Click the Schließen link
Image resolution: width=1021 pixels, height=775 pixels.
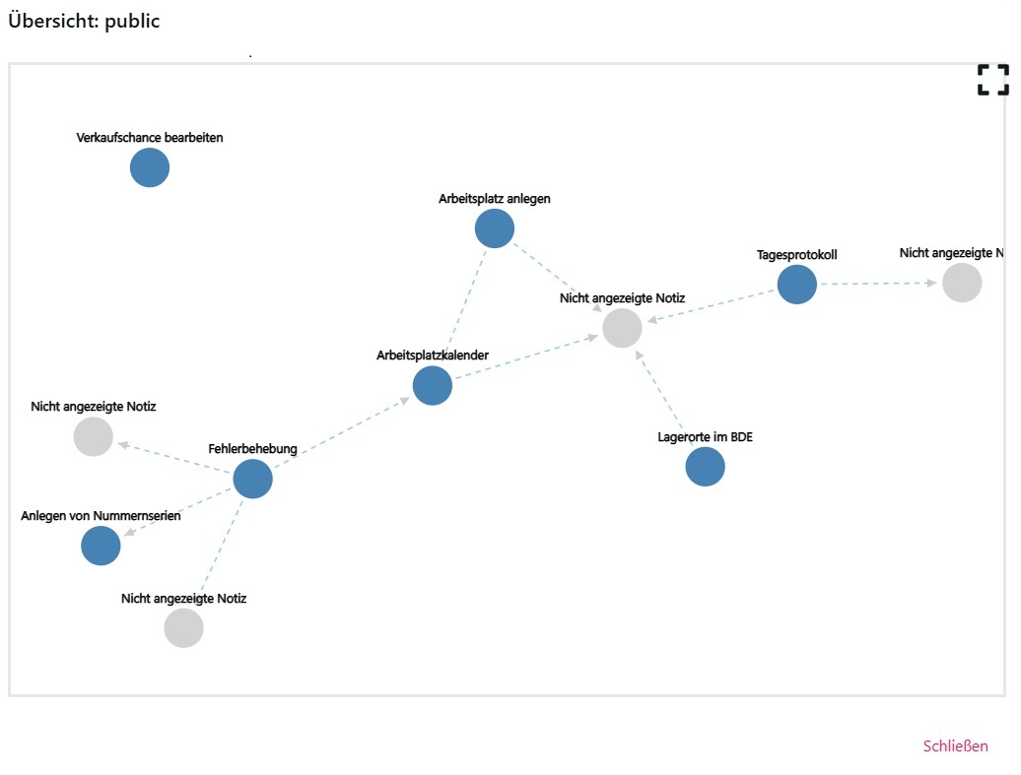click(954, 745)
